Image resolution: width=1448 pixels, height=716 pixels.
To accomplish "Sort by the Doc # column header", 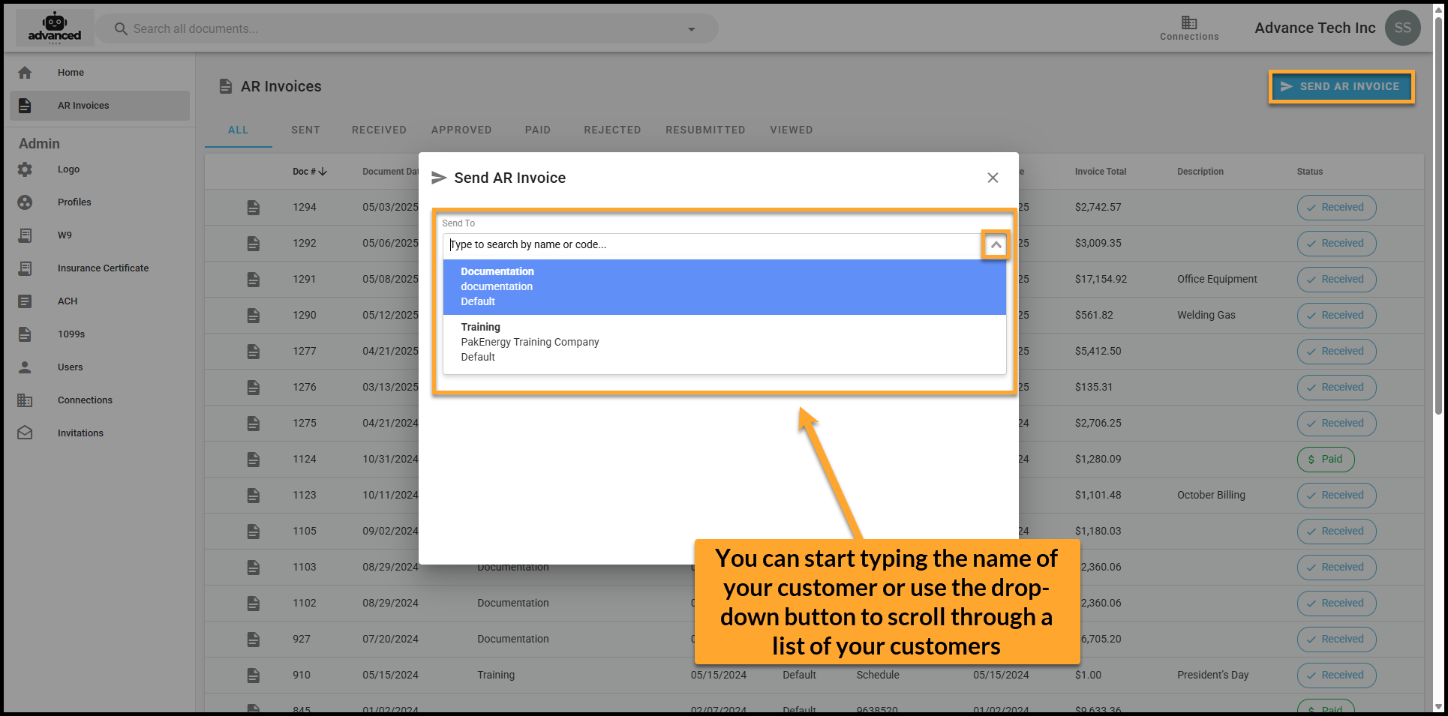I will (309, 172).
